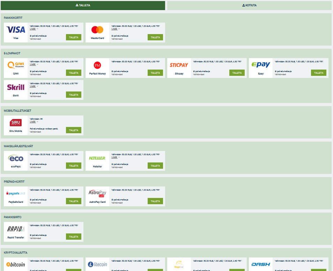The height and width of the screenshot is (271, 333).
Task: Expand Lisää details under Neteller
Action: (x=116, y=157)
